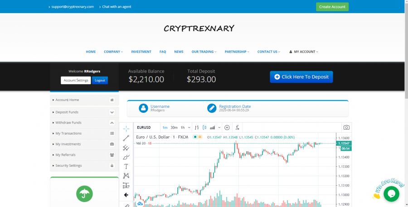Select the 1h timeframe
This screenshot has height=207, width=408.
click(x=183, y=127)
